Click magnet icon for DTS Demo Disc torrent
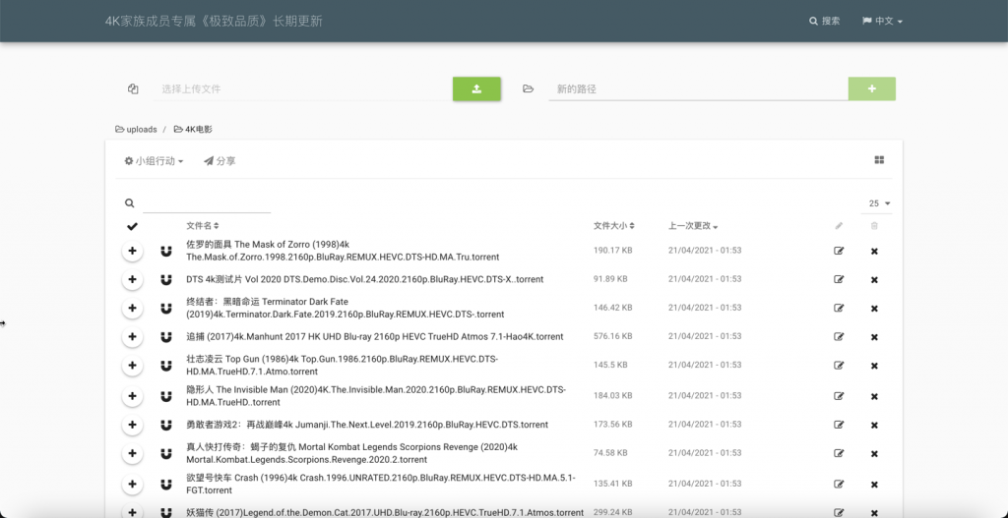The image size is (1008, 518). pos(165,280)
